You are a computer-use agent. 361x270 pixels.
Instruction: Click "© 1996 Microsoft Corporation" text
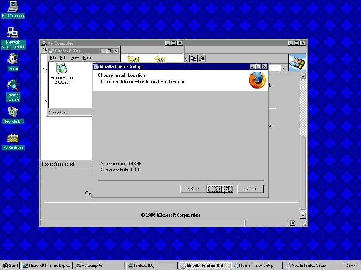[170, 215]
